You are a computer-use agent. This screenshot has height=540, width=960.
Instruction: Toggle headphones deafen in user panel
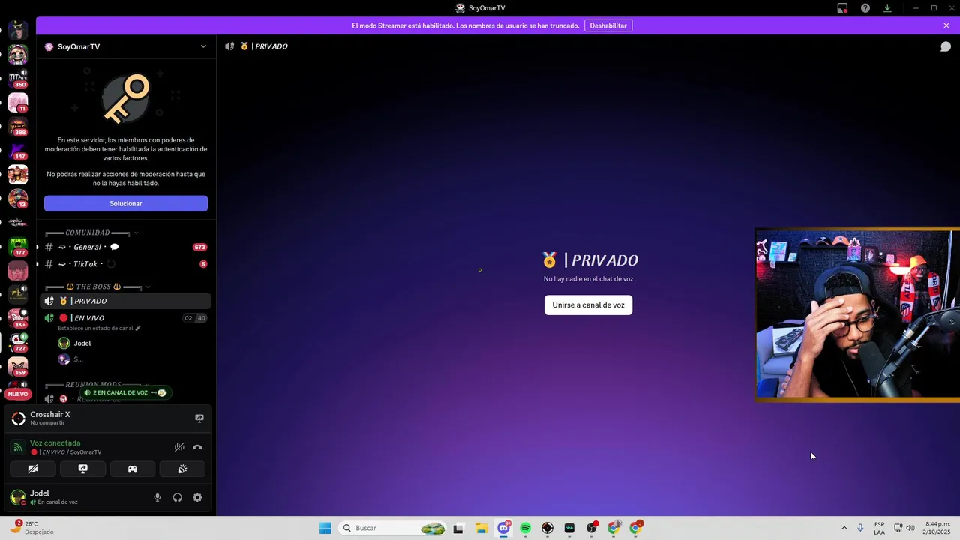(178, 497)
